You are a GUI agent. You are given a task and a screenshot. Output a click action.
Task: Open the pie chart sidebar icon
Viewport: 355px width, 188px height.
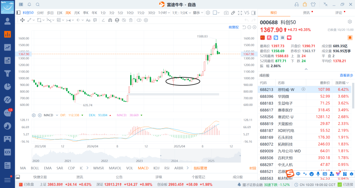(8, 87)
